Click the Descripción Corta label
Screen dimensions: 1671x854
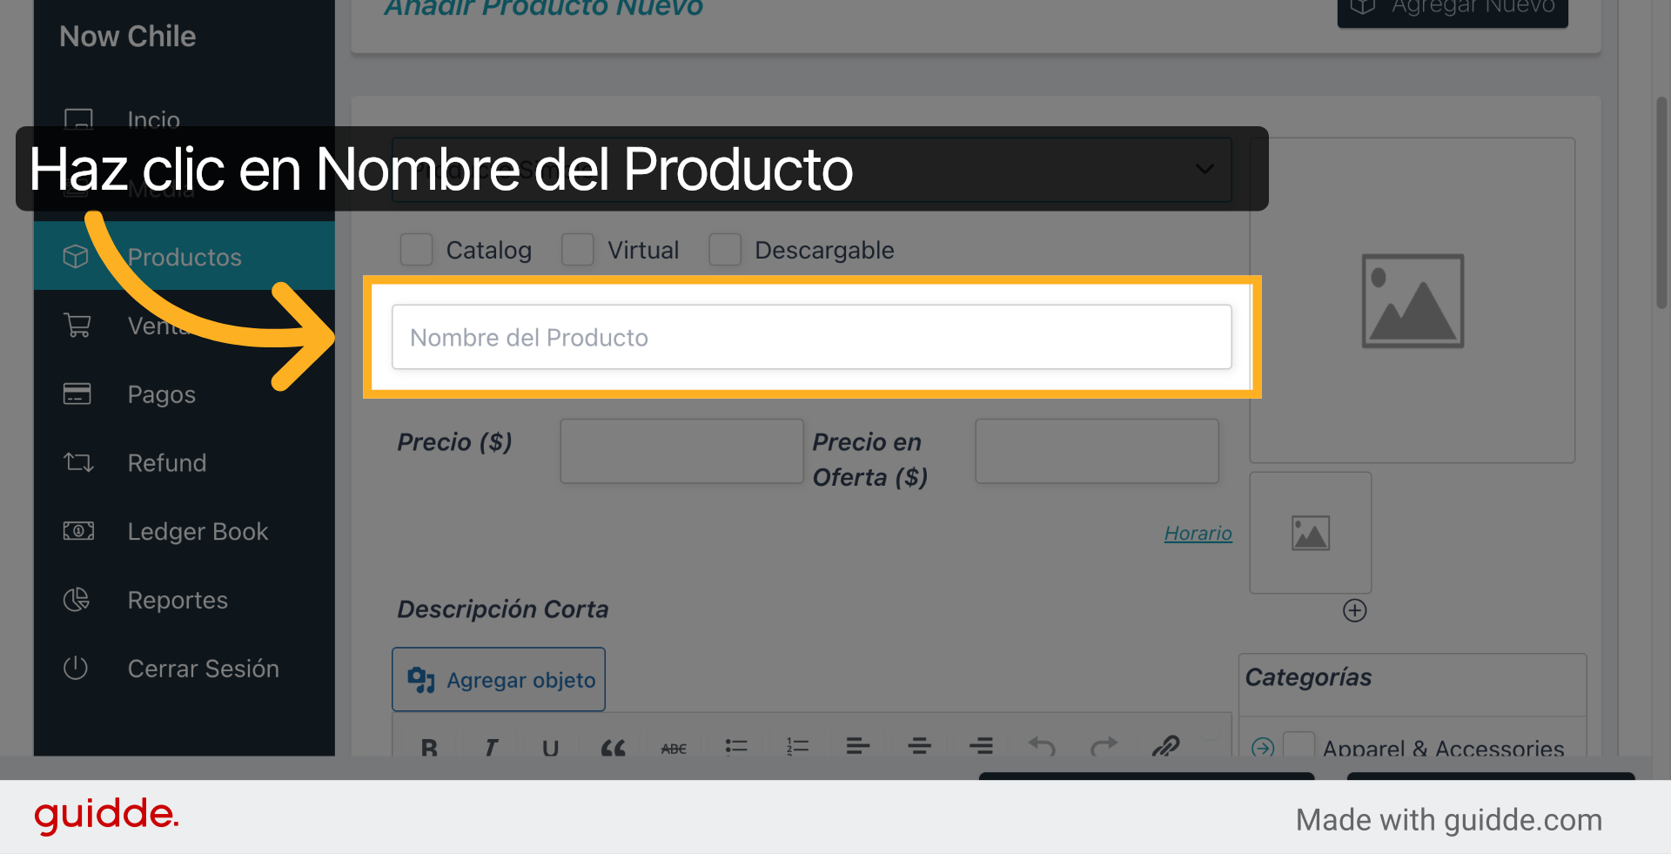503,609
